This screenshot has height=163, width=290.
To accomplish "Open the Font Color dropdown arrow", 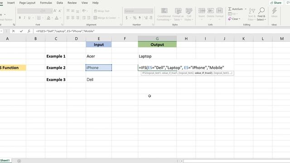I will [x=60, y=18].
